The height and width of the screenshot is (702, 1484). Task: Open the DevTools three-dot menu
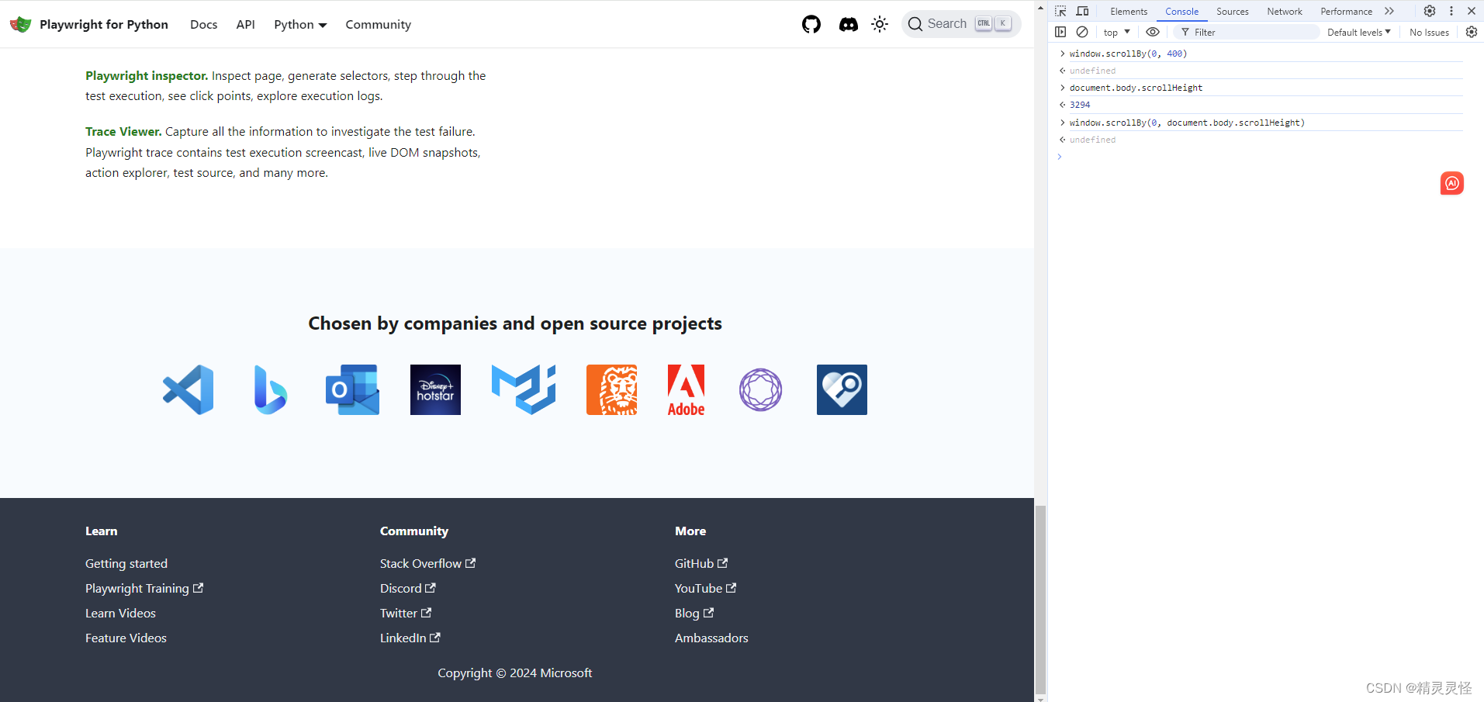coord(1451,11)
